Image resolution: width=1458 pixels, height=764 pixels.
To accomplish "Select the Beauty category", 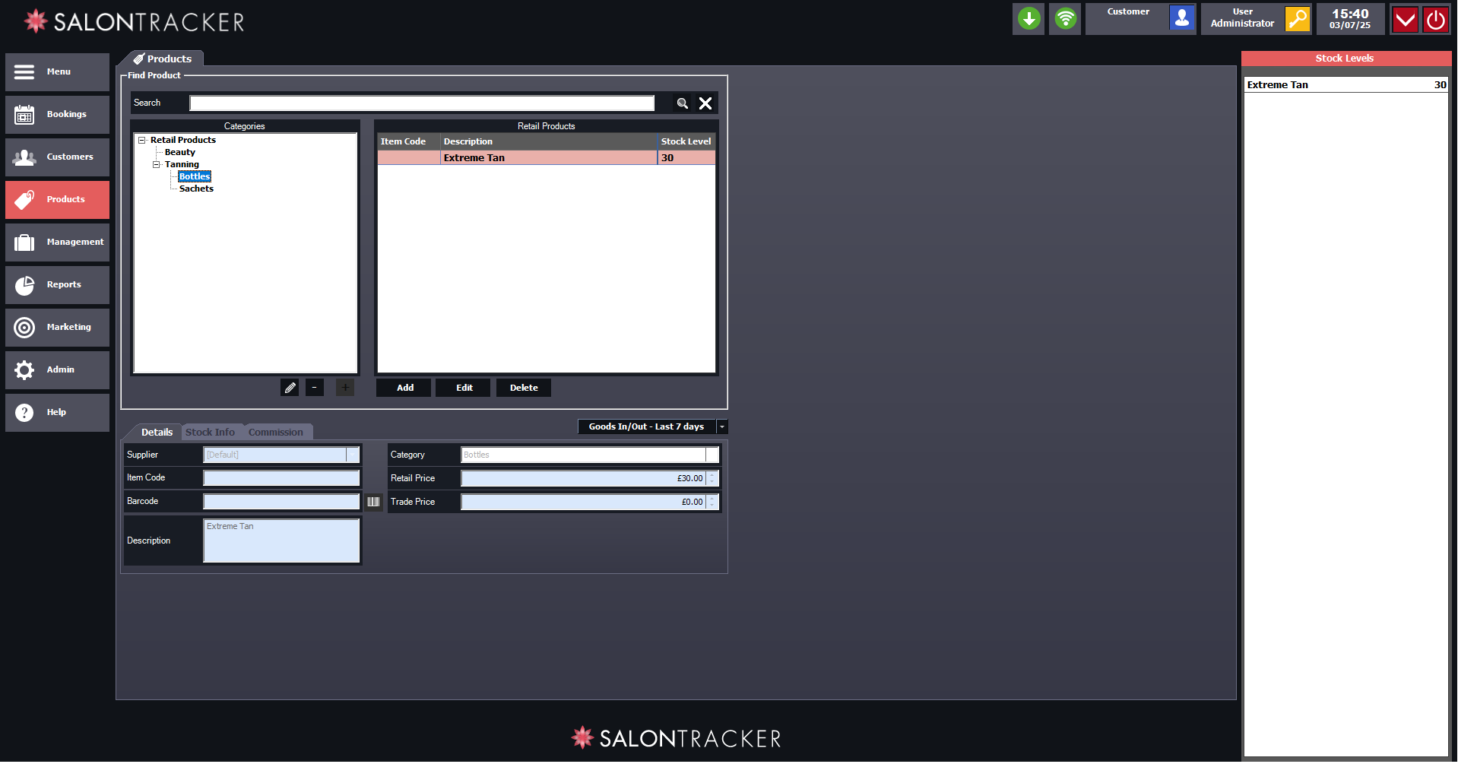I will 180,152.
